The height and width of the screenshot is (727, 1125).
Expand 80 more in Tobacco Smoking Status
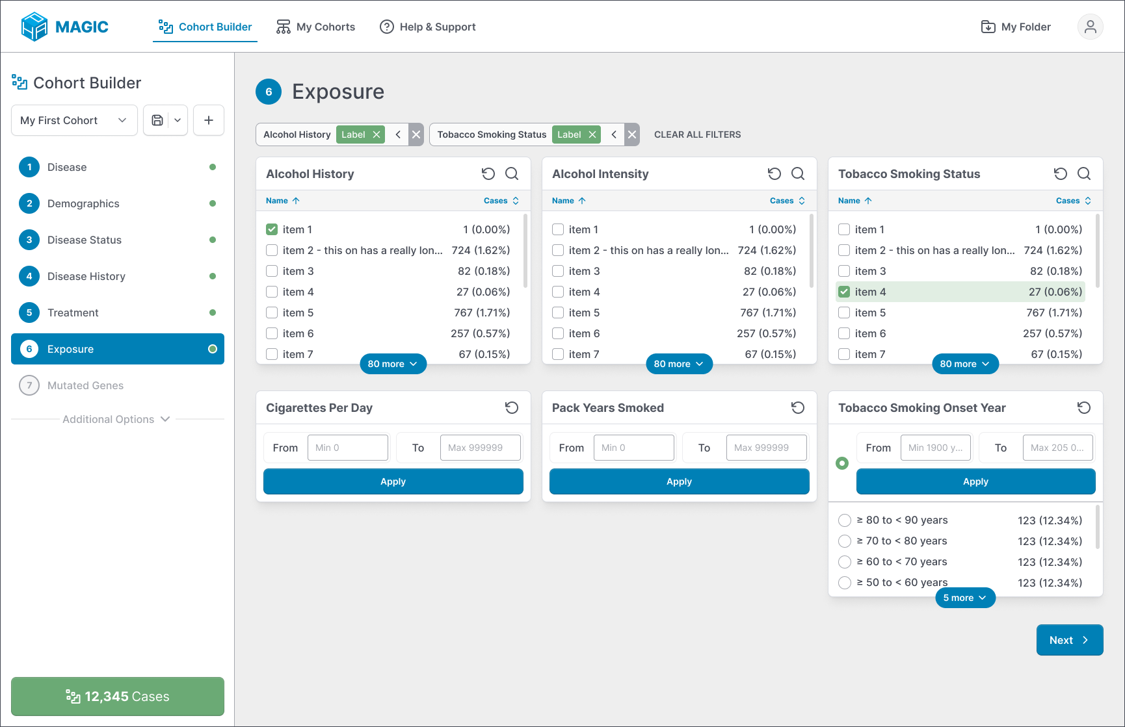(x=965, y=364)
